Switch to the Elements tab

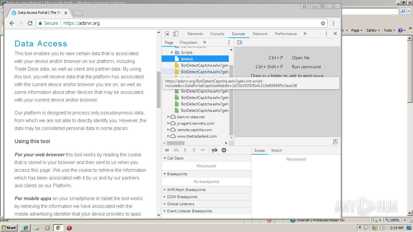coord(195,34)
